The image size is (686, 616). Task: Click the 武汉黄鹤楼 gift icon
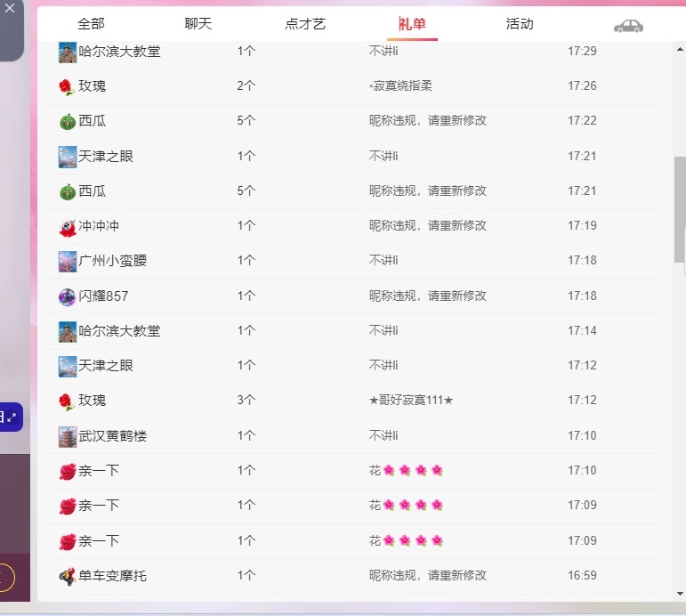click(x=68, y=436)
